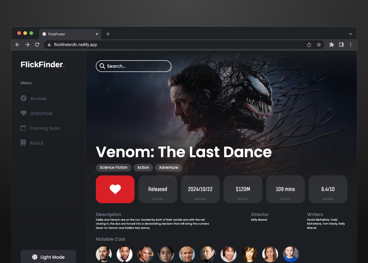Viewport: 368px width, 263px height.
Task: Click the search magnifier icon
Action: pos(102,66)
